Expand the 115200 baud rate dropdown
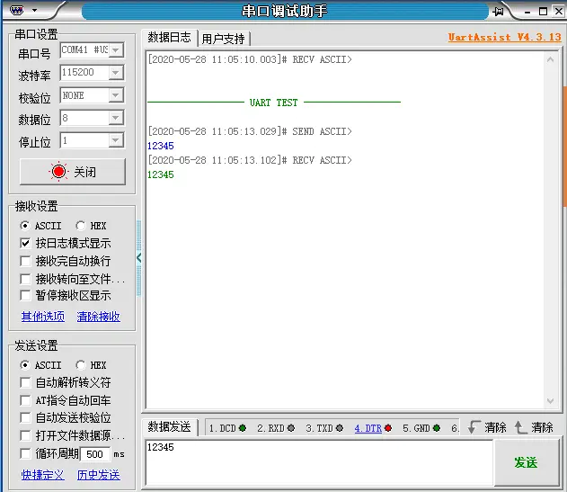567x492 pixels. click(116, 73)
